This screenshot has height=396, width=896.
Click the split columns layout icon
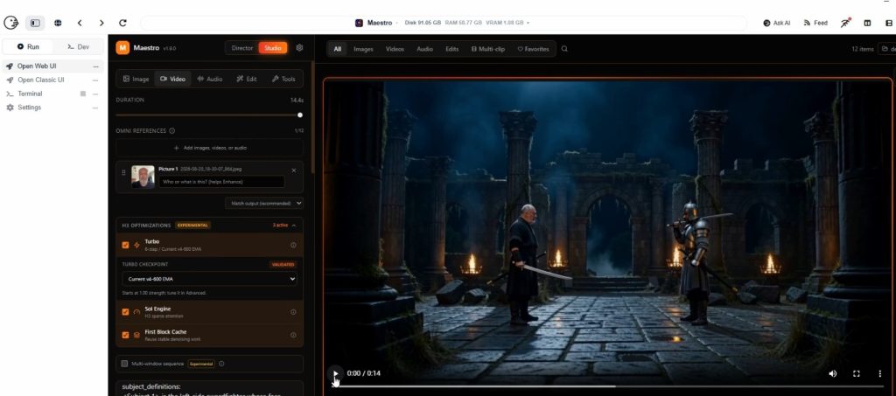click(867, 23)
